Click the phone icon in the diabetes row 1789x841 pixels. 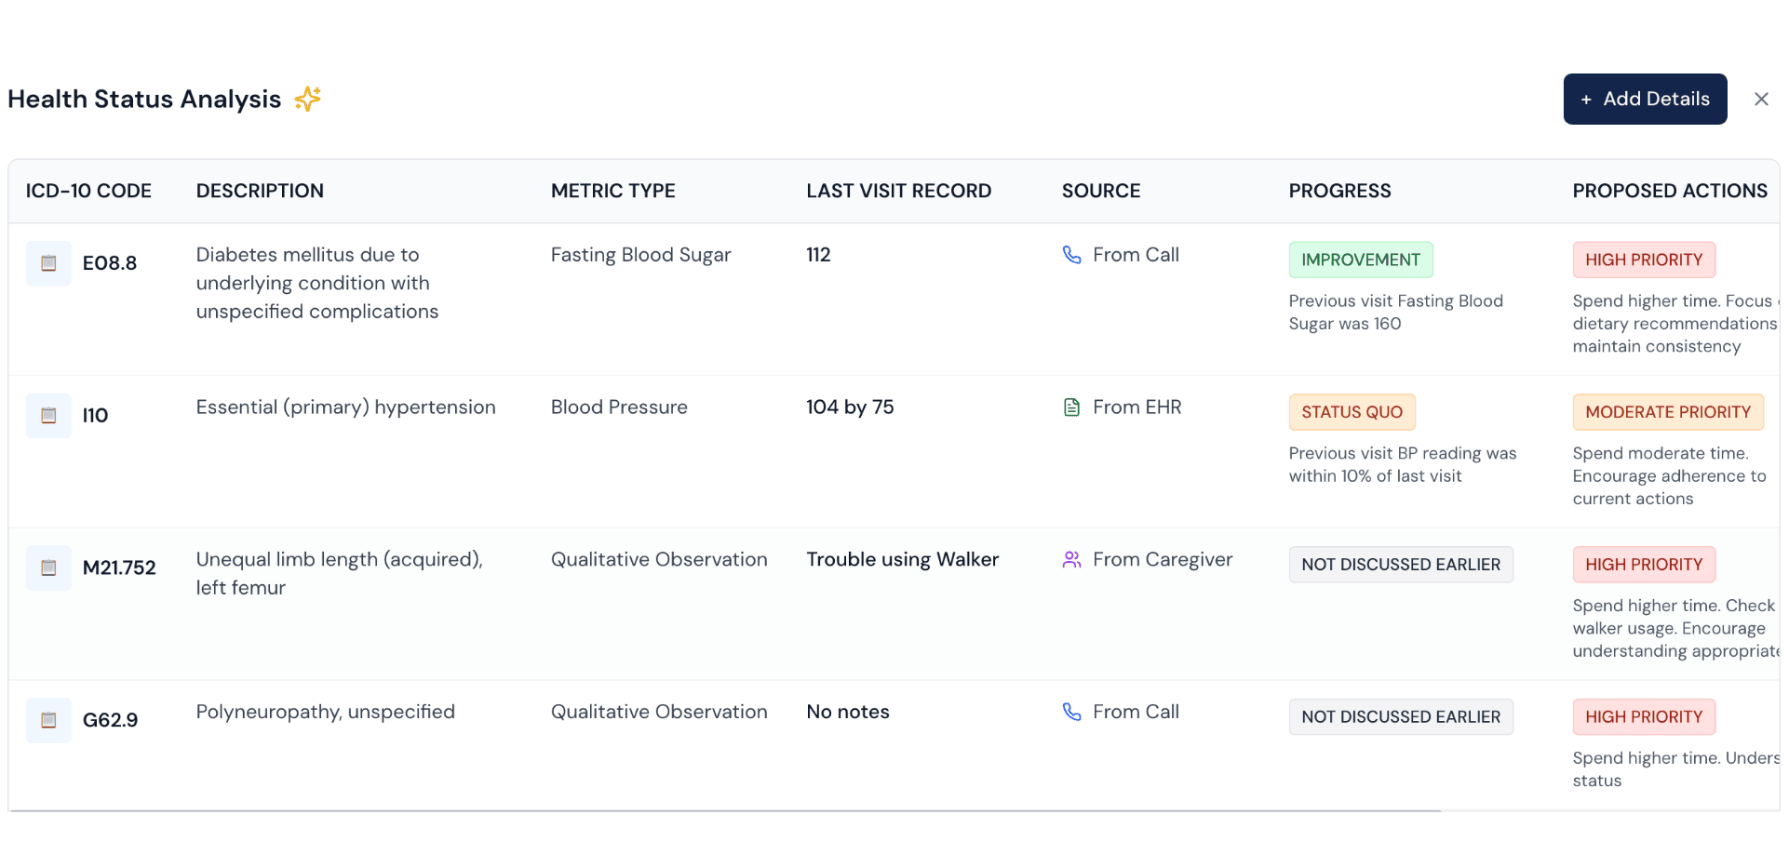1071,255
